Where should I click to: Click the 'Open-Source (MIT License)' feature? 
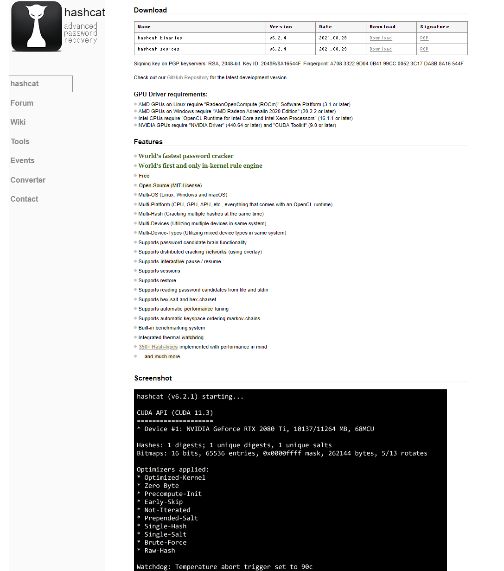(170, 185)
